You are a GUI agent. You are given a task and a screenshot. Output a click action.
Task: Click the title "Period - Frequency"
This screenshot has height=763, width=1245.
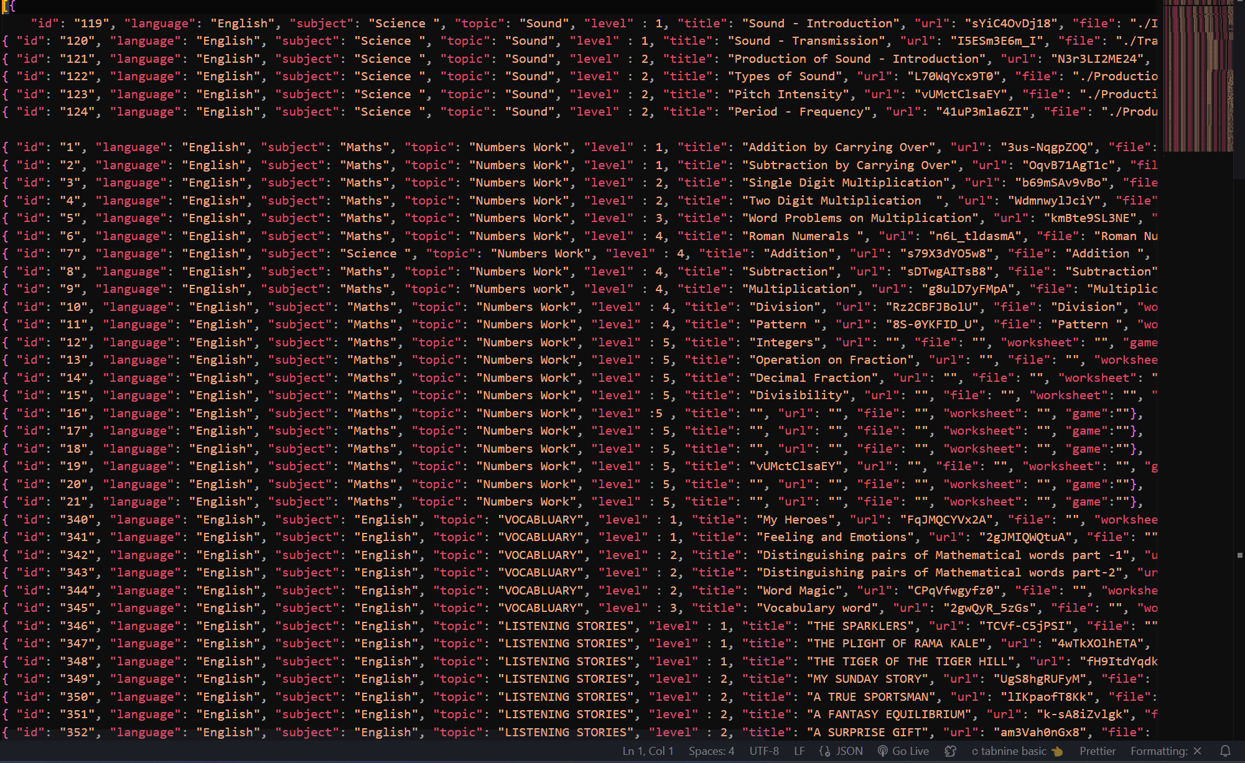point(800,112)
